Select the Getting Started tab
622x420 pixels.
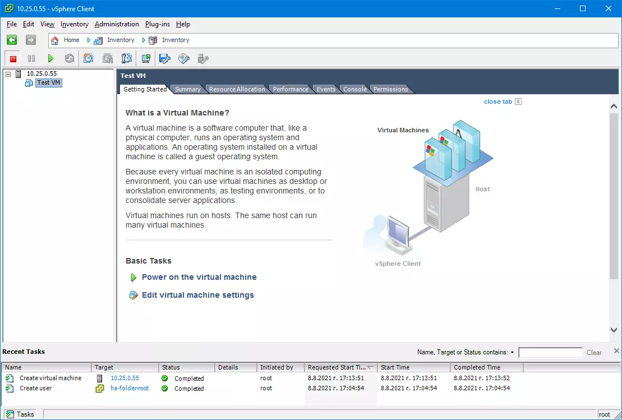click(145, 89)
